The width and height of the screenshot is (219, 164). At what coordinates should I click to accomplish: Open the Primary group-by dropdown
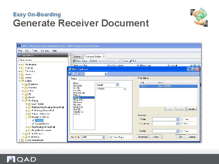[x=178, y=119]
